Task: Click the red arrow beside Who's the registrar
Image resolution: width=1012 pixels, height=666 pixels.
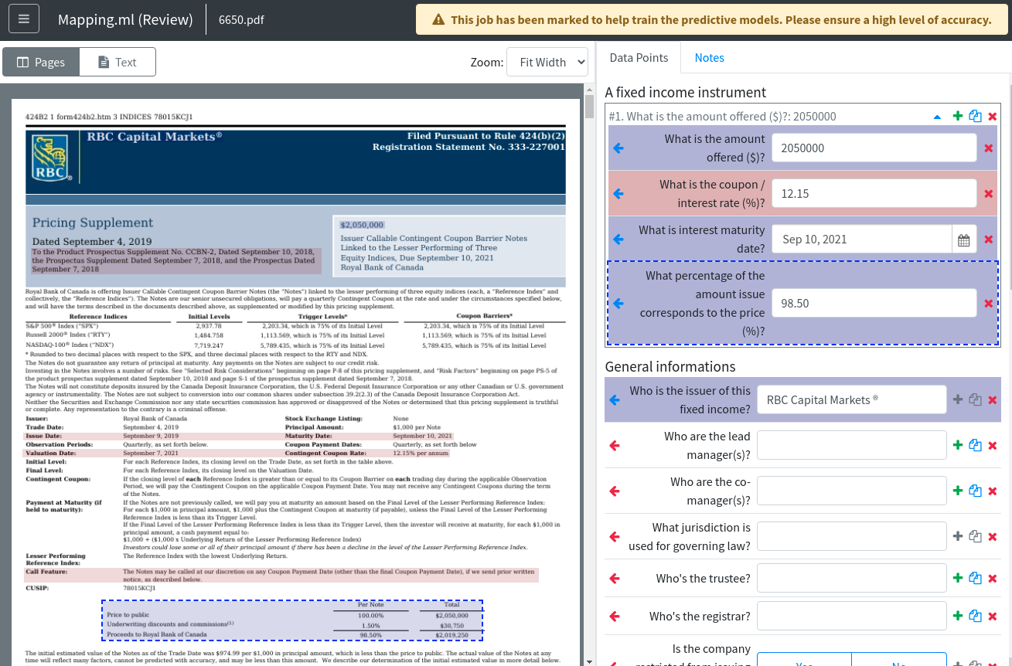Action: [x=615, y=617]
